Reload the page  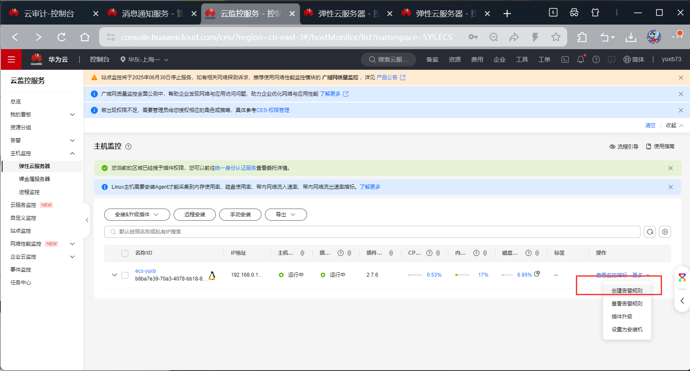pos(62,37)
